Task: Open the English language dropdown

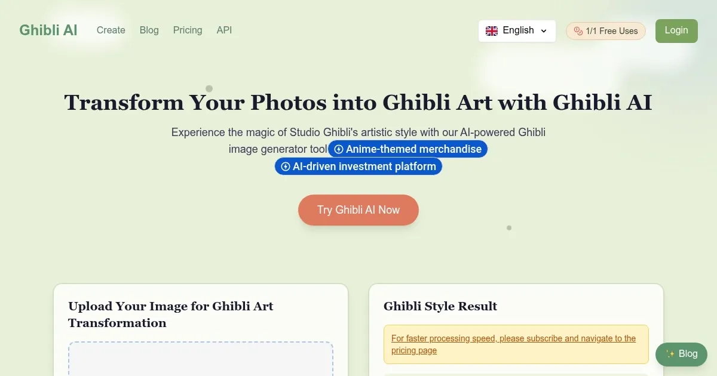Action: tap(516, 30)
